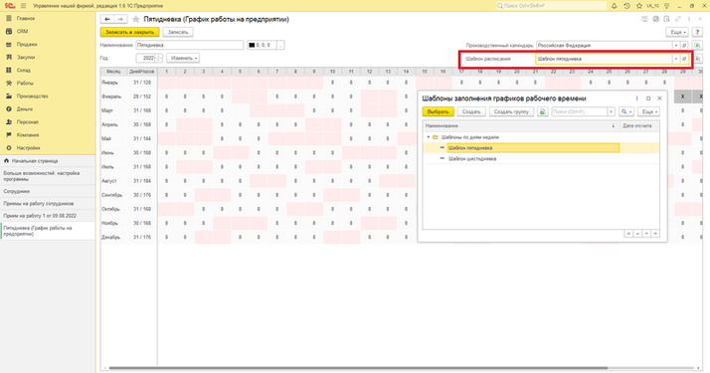Screen dimensions: 710x373
Task: Click the preview magnifier icon on form header
Action: (x=666, y=19)
